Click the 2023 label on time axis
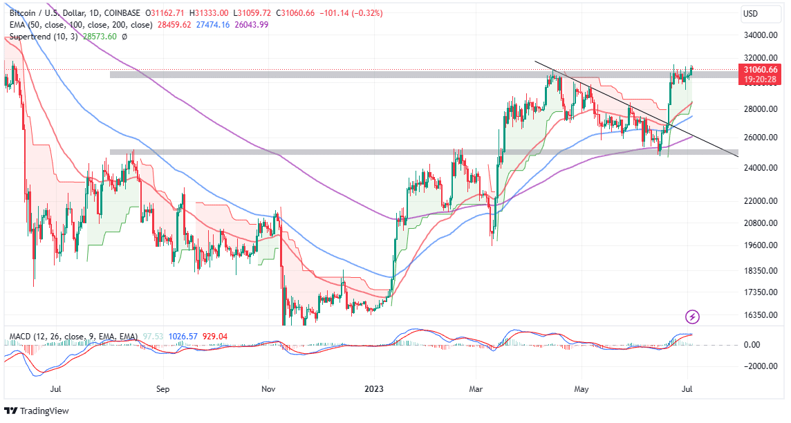This screenshot has height=423, width=791. pyautogui.click(x=377, y=389)
